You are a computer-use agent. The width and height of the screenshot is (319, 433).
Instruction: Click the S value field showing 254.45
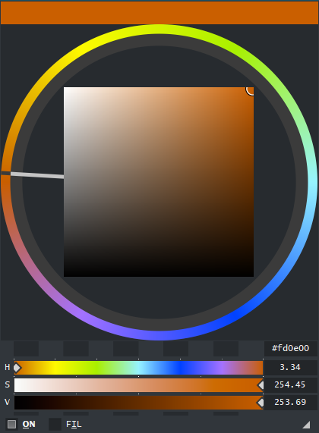pos(290,384)
